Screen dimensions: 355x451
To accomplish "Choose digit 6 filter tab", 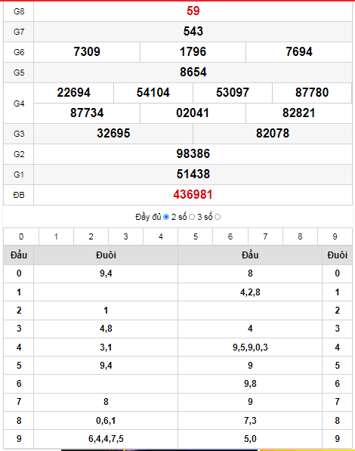I will [230, 236].
